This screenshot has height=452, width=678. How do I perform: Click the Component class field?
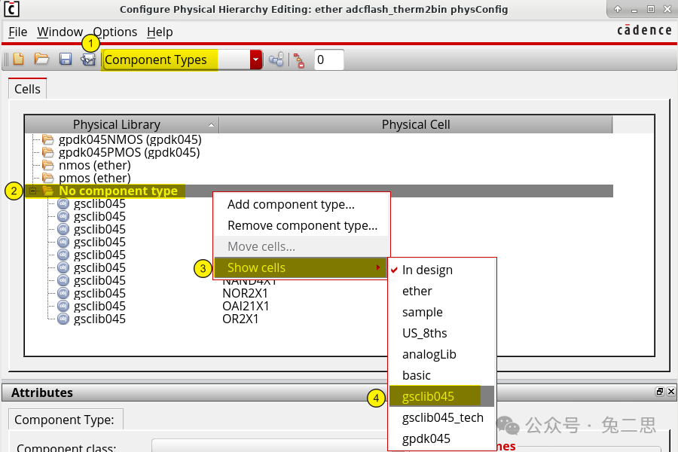(x=270, y=447)
